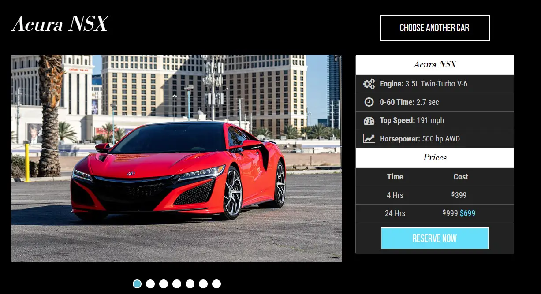Image resolution: width=541 pixels, height=294 pixels.
Task: Click the Top Speed 191 mph text
Action: (412, 120)
